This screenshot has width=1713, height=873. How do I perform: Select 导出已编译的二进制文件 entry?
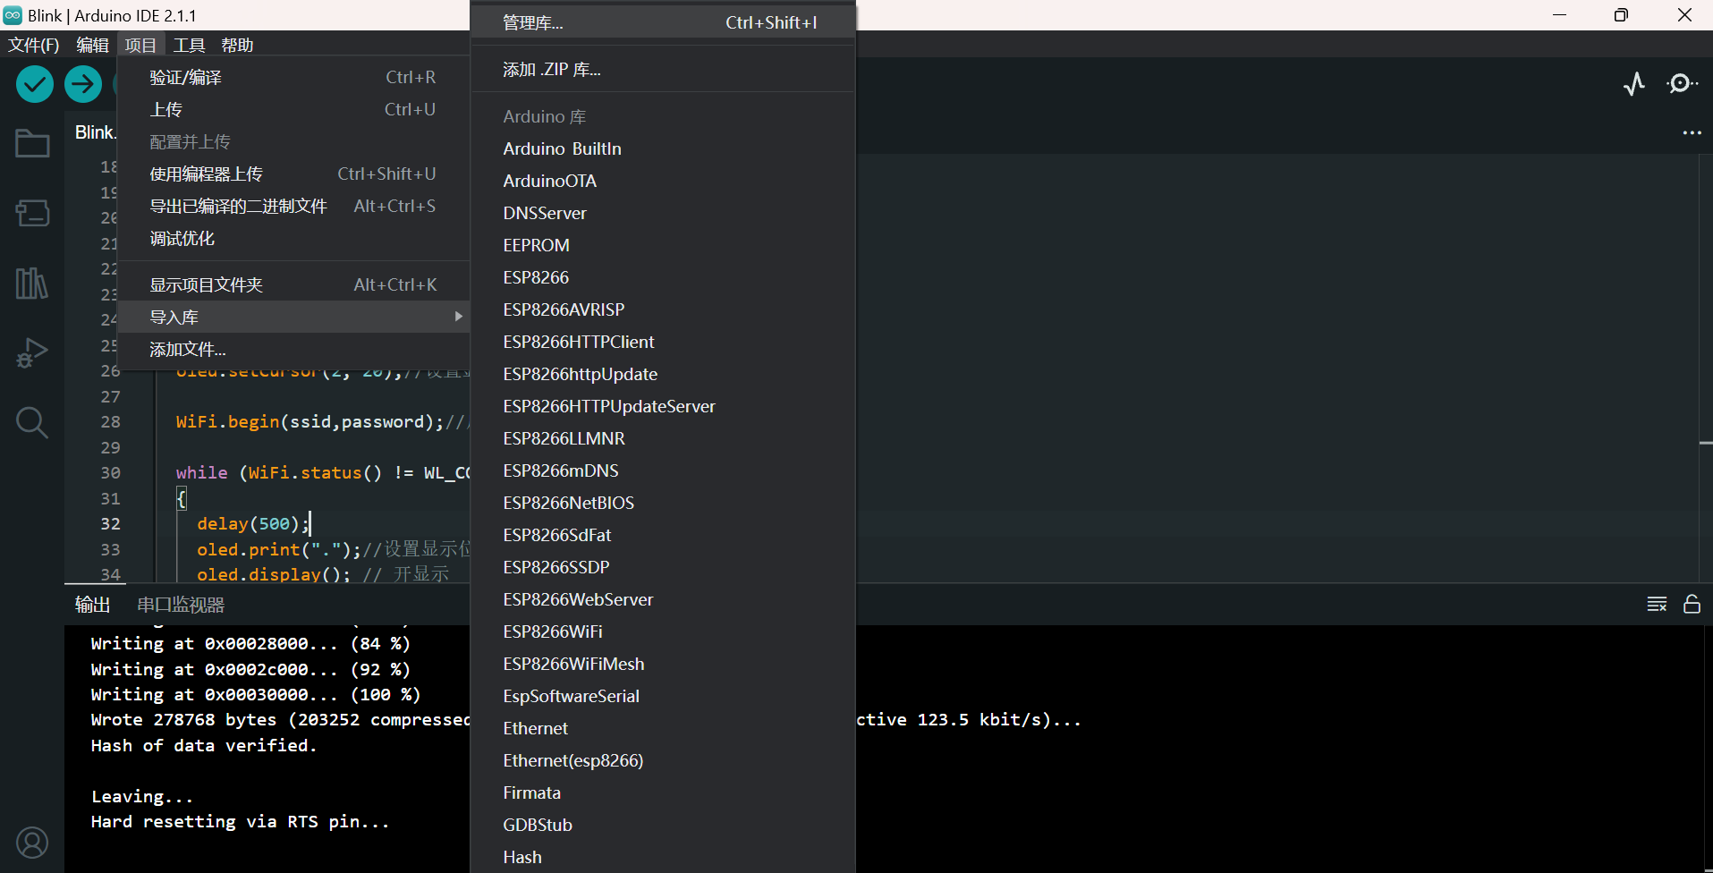(293, 207)
